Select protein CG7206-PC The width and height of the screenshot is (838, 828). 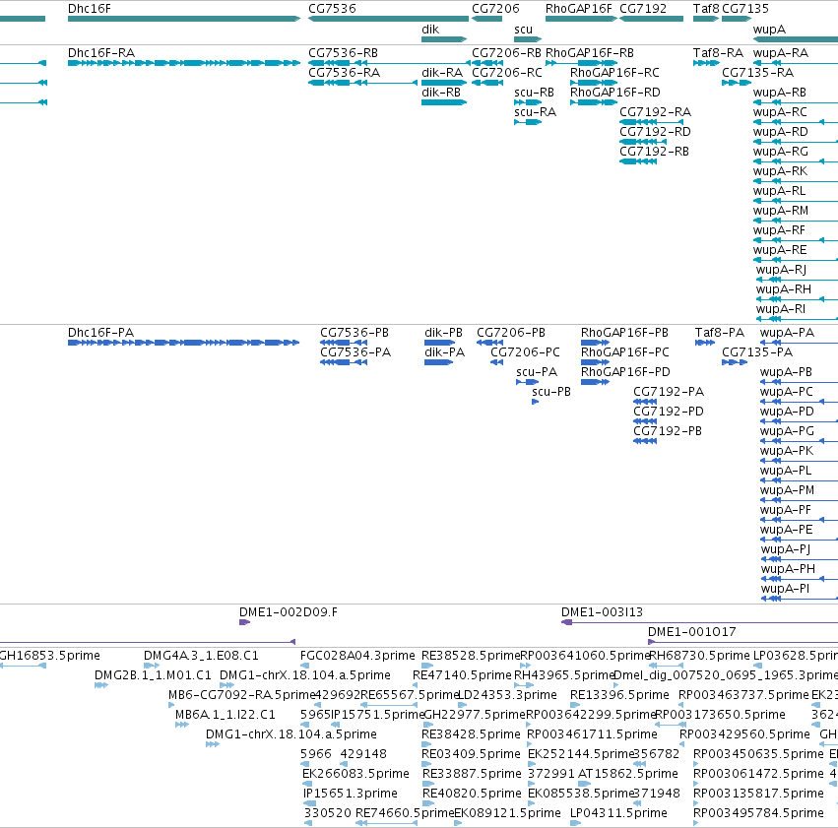(526, 352)
